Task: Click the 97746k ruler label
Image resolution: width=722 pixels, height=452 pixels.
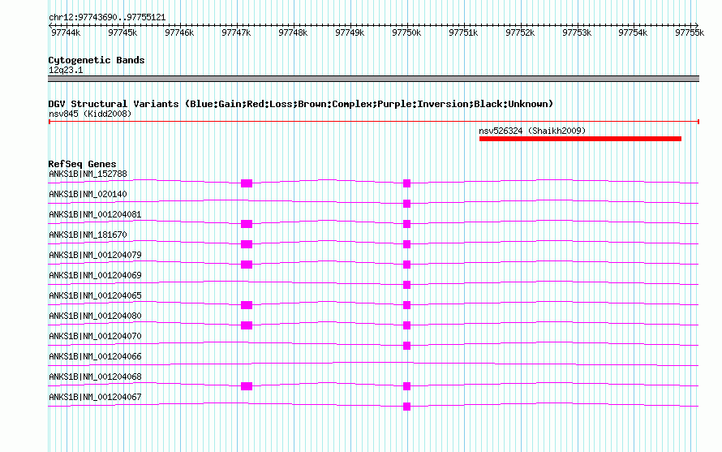Action: pyautogui.click(x=179, y=32)
